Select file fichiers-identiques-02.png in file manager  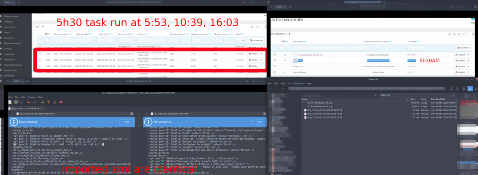[x=319, y=106]
